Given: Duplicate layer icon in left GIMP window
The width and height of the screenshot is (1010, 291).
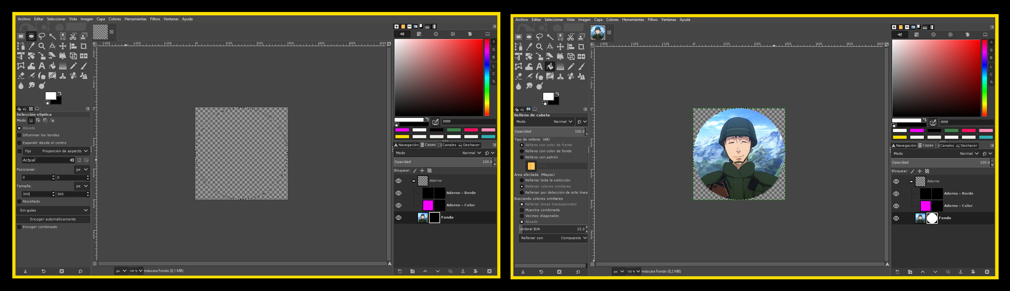Looking at the screenshot, I should coord(450,271).
